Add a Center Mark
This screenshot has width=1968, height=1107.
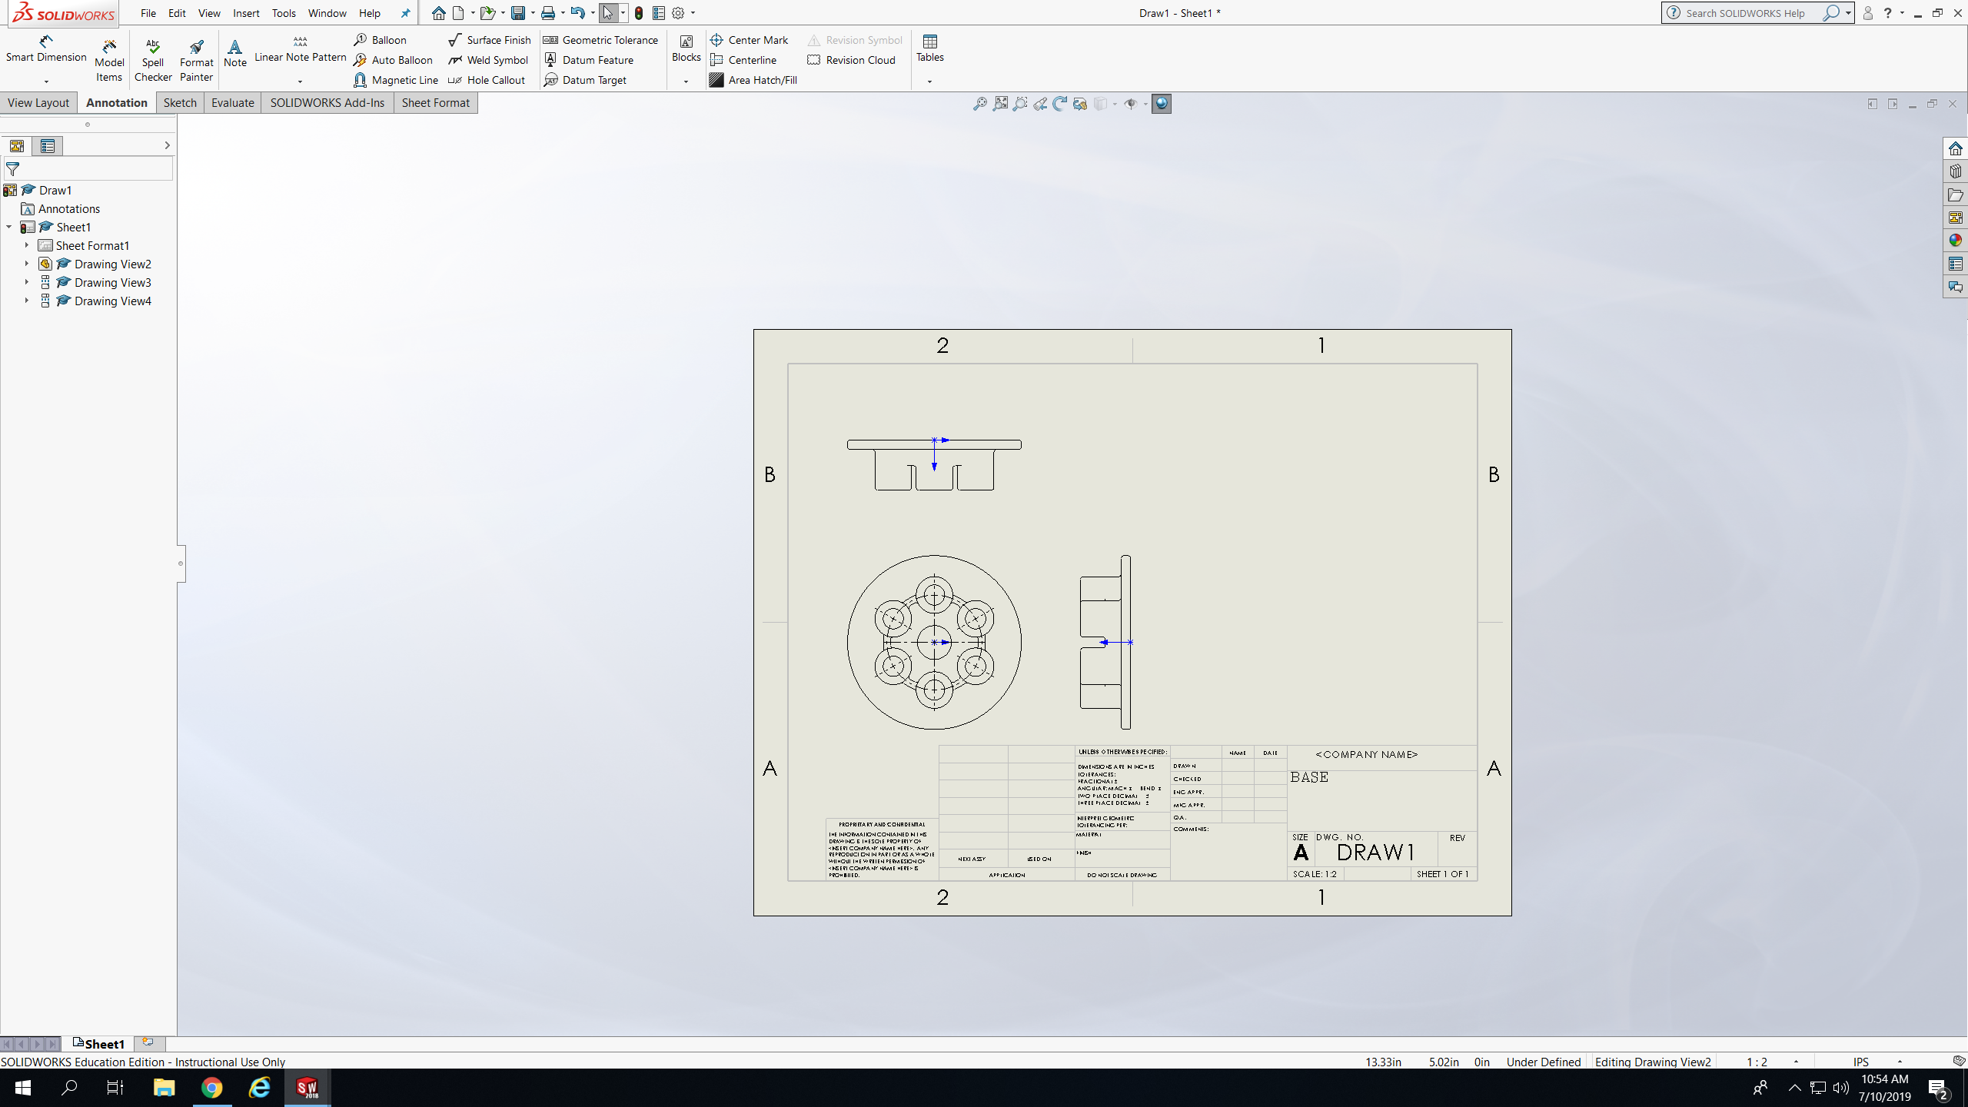750,40
